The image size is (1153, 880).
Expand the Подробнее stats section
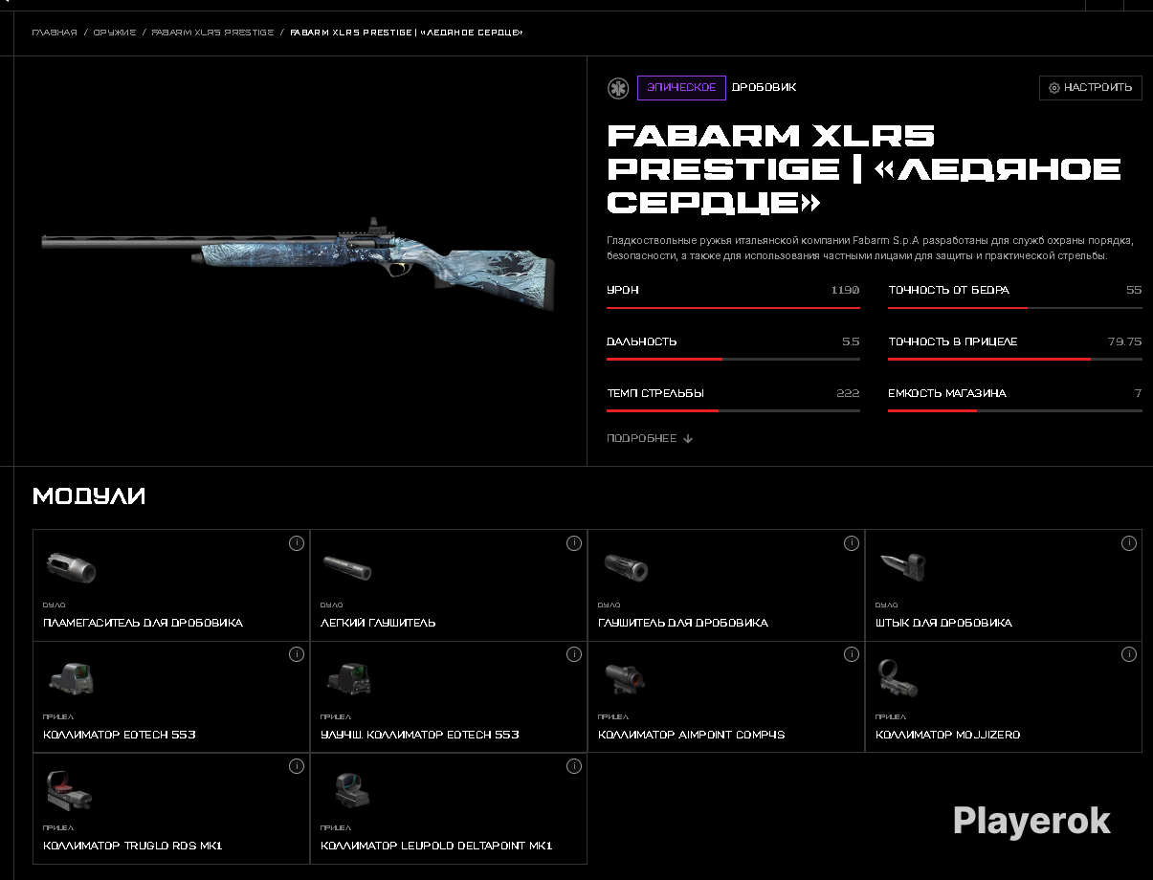[x=650, y=438]
